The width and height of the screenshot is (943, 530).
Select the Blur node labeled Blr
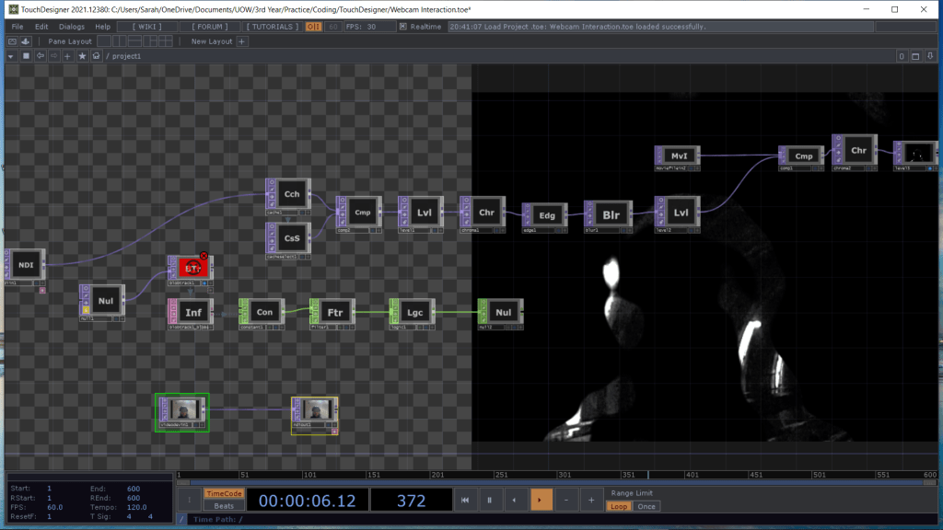pos(611,213)
